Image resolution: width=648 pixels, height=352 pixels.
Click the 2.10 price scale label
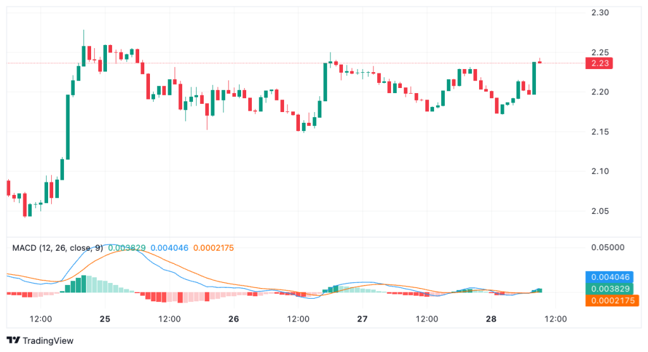tap(599, 172)
